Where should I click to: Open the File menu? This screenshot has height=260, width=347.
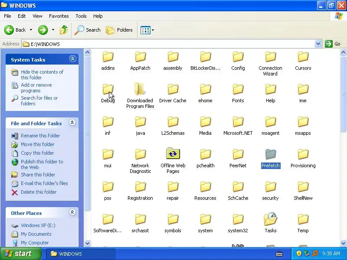pyautogui.click(x=7, y=16)
